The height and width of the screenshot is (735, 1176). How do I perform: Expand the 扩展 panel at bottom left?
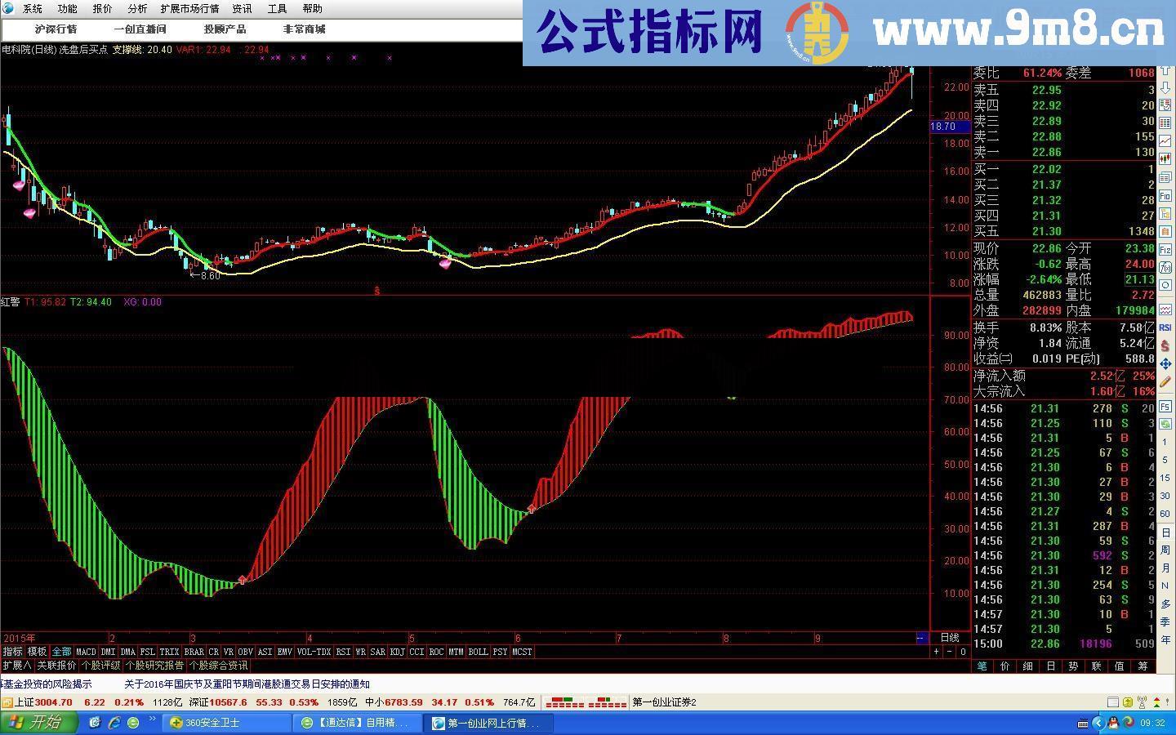tap(18, 666)
